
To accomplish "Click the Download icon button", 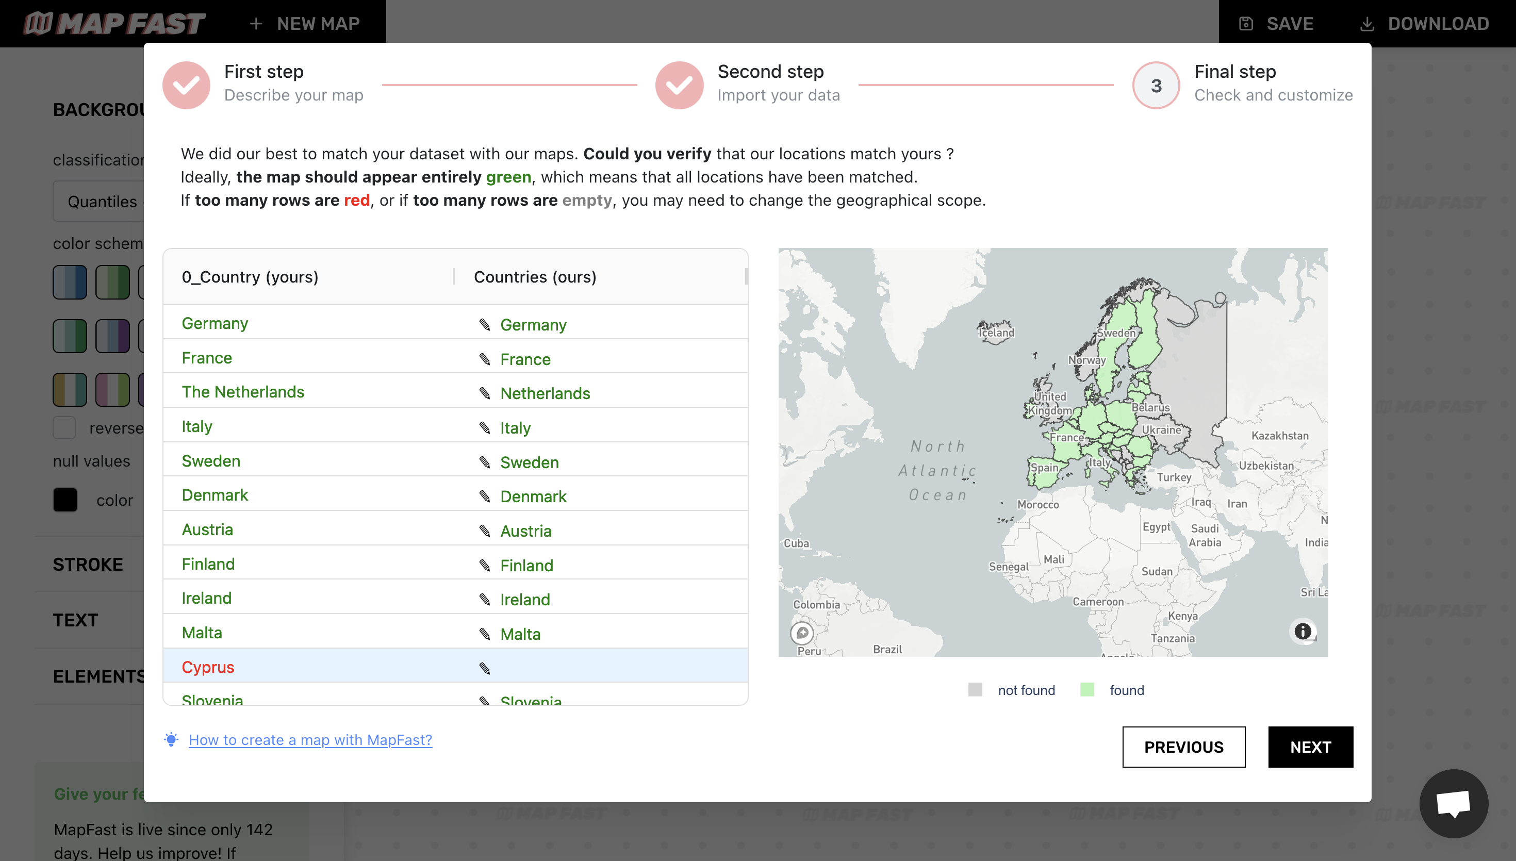I will pos(1367,23).
